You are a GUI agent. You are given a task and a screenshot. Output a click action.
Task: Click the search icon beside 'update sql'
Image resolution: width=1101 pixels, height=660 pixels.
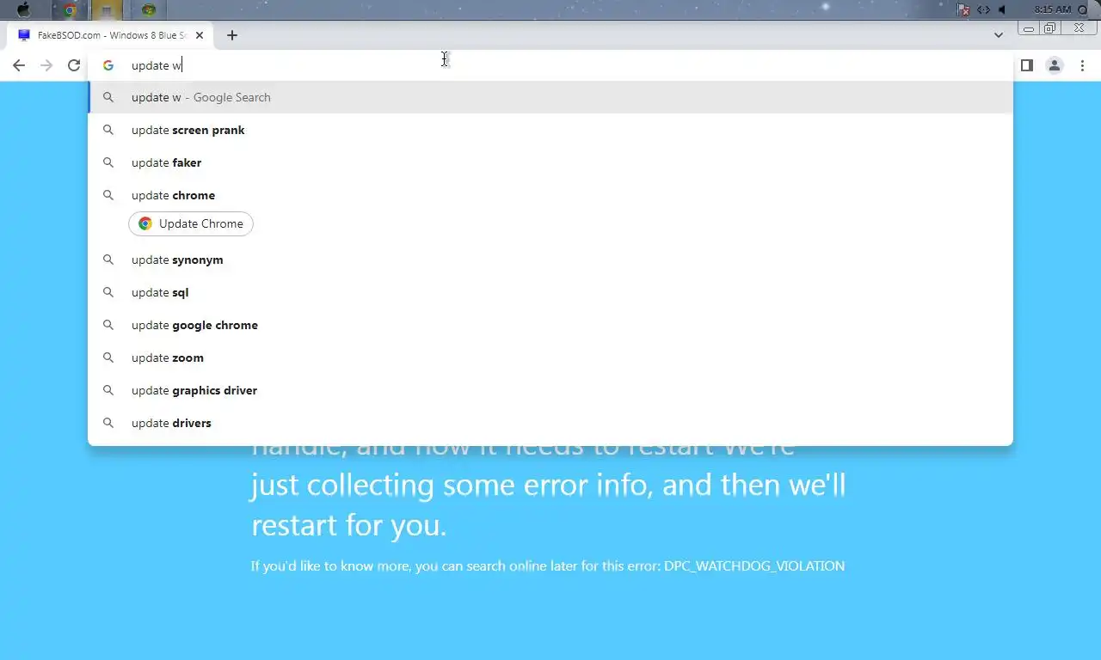coord(108,292)
